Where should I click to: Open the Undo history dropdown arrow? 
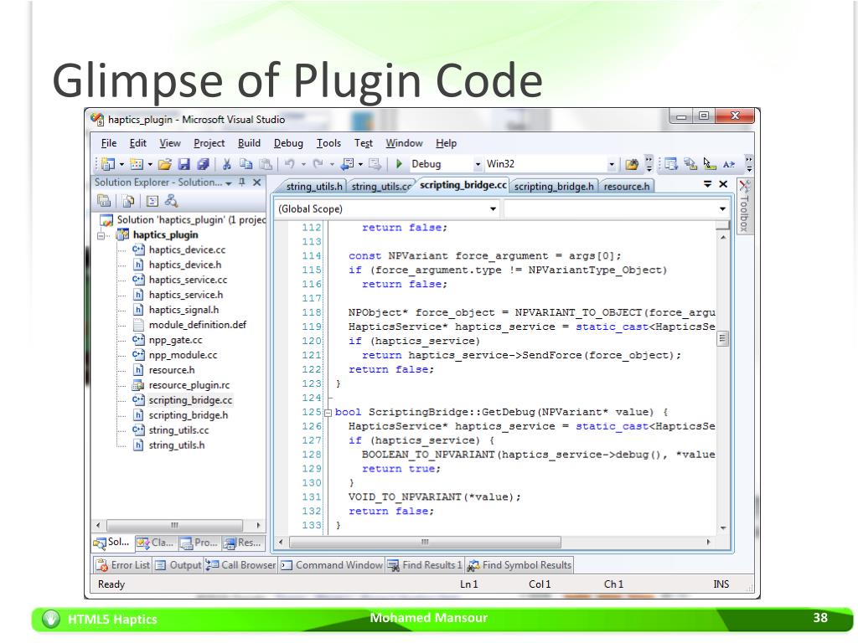[x=302, y=164]
